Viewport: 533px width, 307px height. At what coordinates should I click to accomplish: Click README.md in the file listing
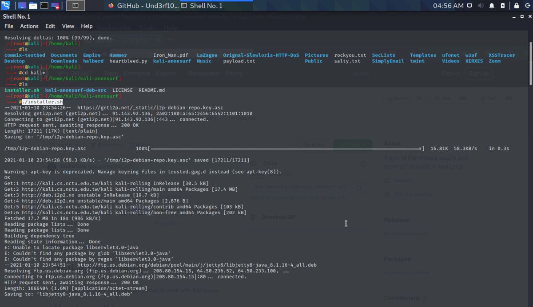pos(152,90)
